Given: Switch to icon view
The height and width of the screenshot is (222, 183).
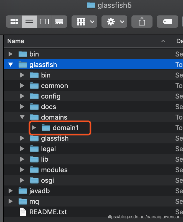Looking at the screenshot, I should (14, 22).
